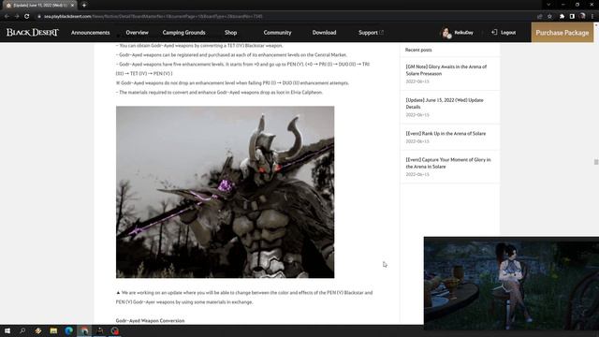Open the Announcements menu

(90, 33)
